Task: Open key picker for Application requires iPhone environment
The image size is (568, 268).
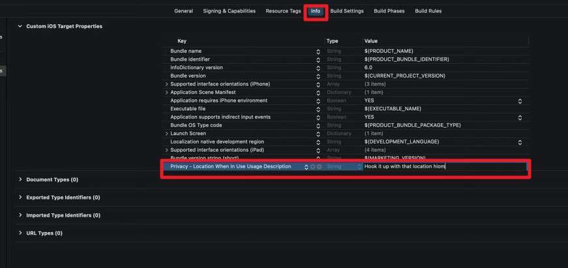Action: pos(318,101)
